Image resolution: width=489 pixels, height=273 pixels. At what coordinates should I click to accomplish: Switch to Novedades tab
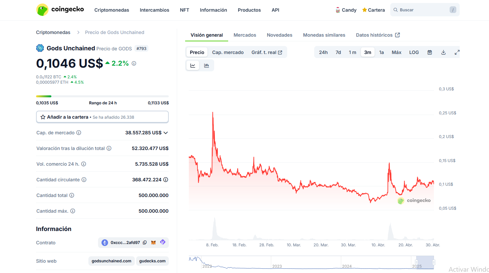pyautogui.click(x=280, y=35)
